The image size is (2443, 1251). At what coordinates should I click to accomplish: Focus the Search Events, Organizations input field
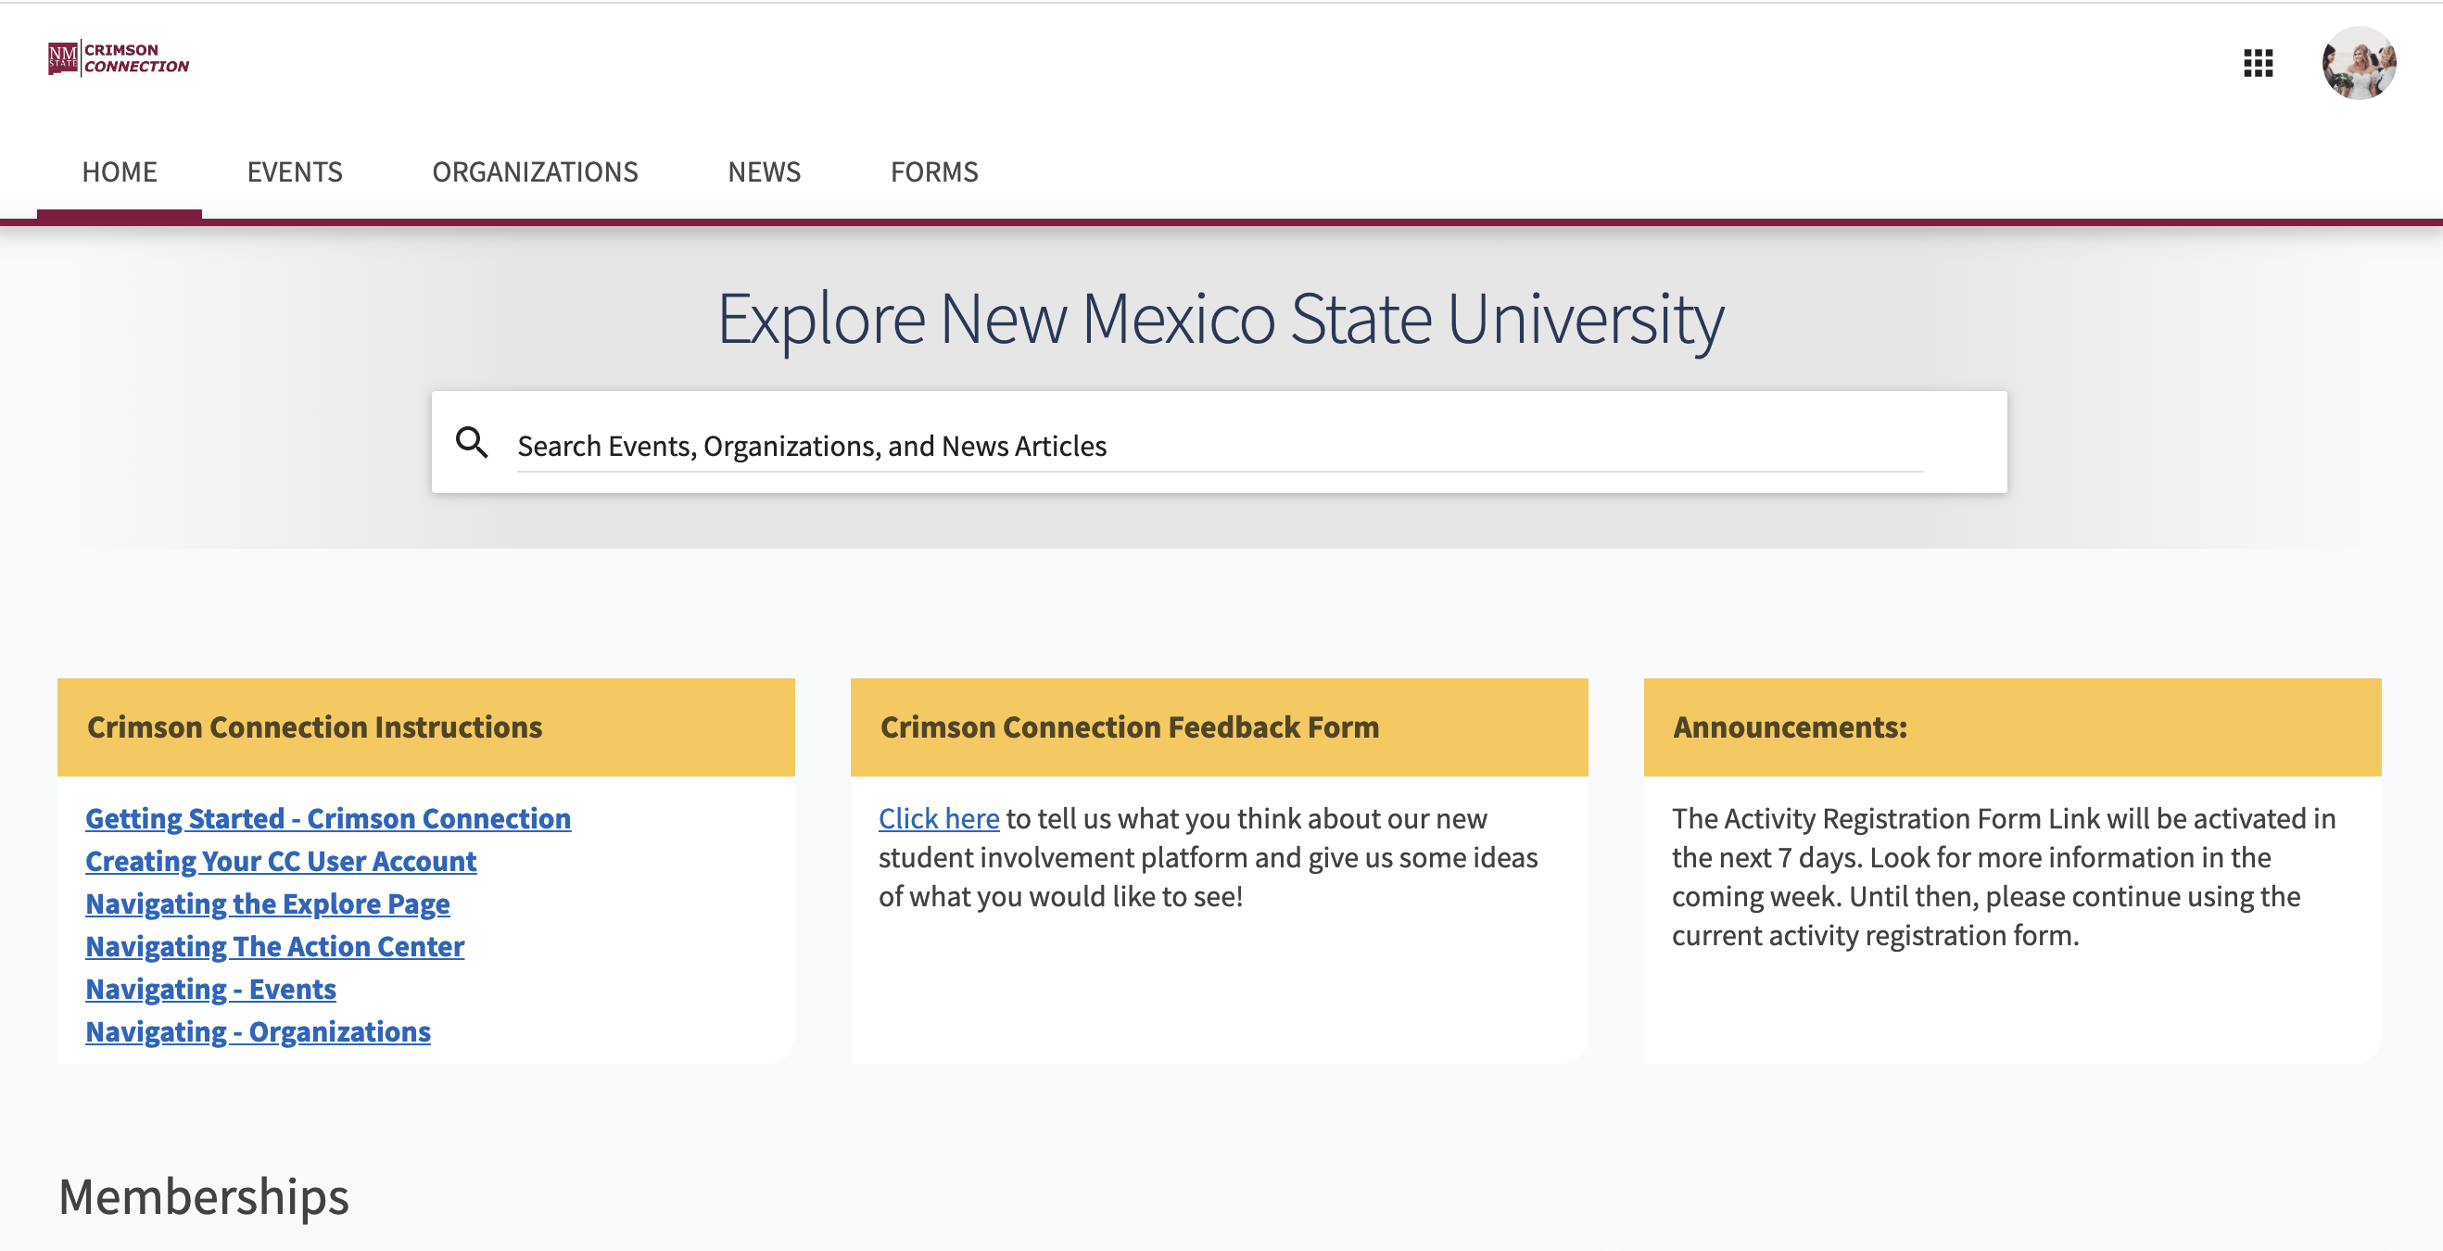tap(1219, 446)
